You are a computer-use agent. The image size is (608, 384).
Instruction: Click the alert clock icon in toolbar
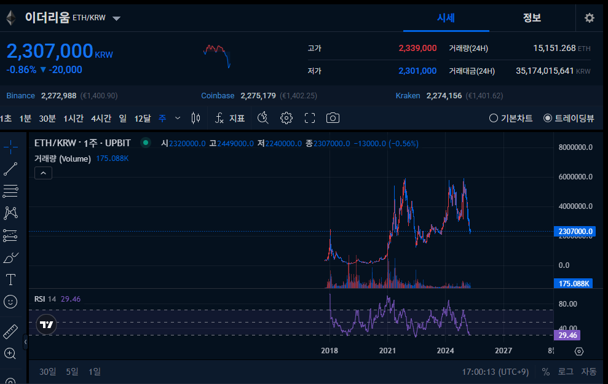point(263,118)
